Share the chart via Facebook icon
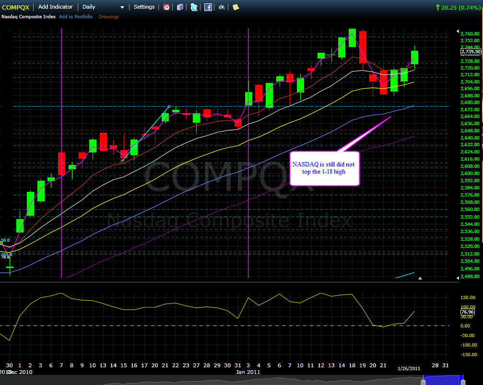 coord(208,7)
